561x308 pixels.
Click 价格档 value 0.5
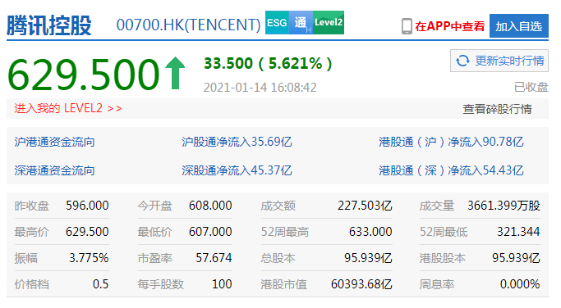click(x=100, y=284)
